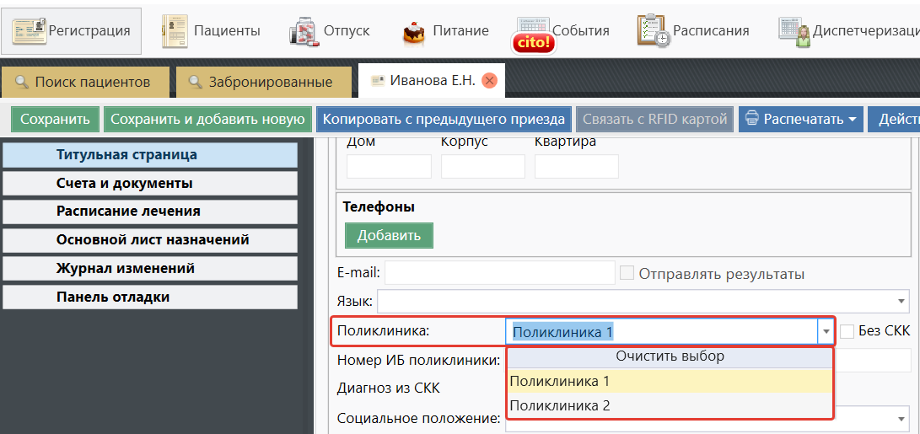Image resolution: width=920 pixels, height=434 pixels.
Task: Close the Иванова Е.Н. tab
Action: 488,81
